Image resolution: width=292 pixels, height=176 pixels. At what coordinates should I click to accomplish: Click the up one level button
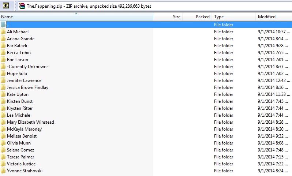tap(7, 6)
